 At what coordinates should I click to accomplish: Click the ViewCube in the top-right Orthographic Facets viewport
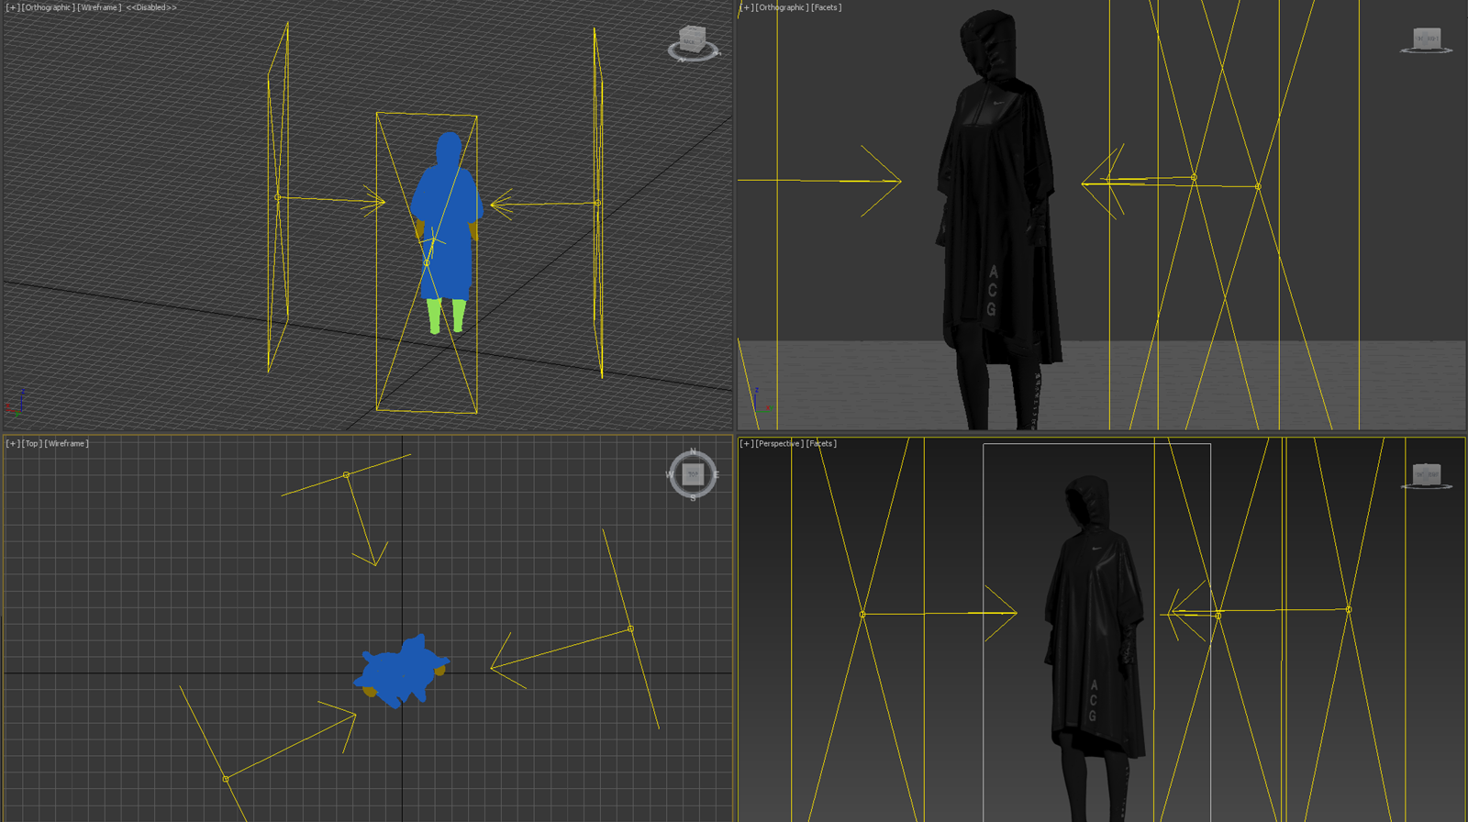(1426, 38)
